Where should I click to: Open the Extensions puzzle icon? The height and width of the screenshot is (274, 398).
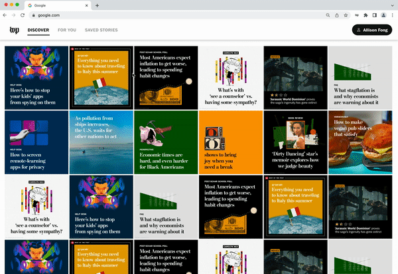[x=365, y=15]
